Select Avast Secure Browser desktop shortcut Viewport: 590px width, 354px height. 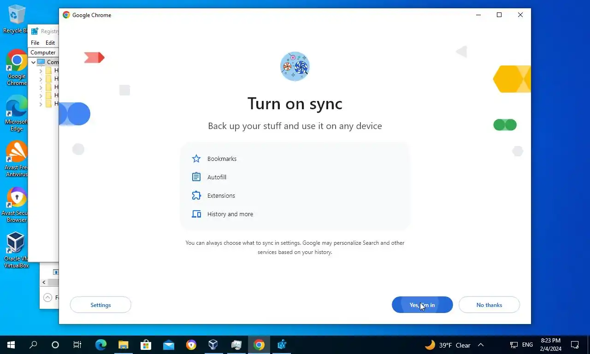coord(16,205)
